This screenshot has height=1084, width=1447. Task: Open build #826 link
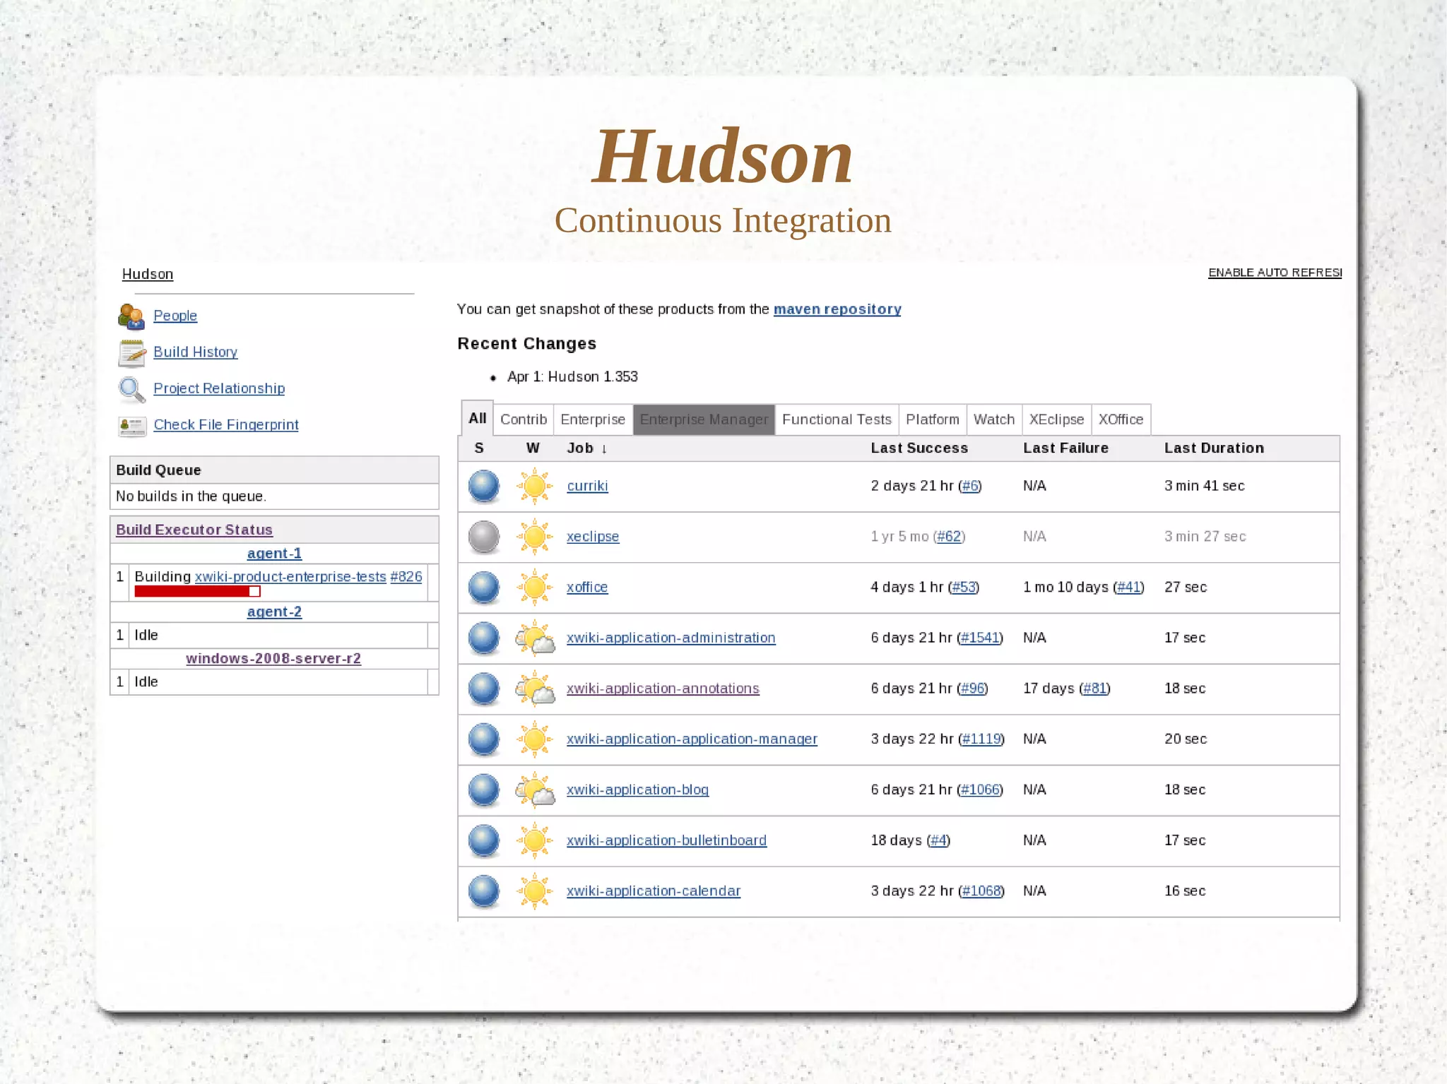click(x=406, y=577)
